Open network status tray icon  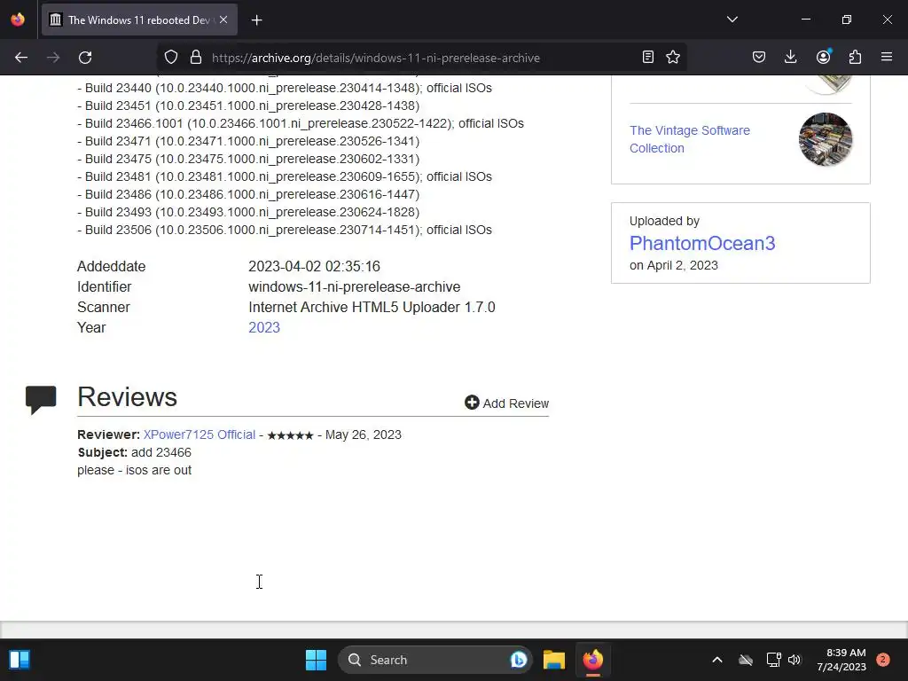[773, 660]
